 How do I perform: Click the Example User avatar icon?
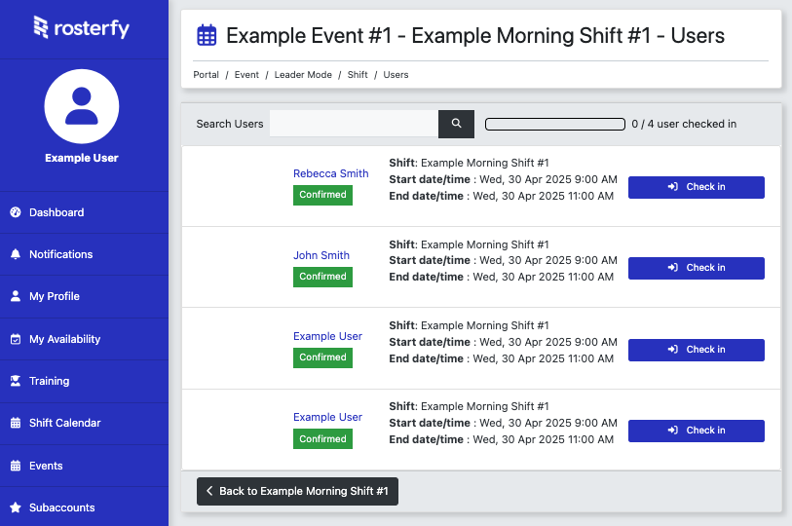[81, 106]
